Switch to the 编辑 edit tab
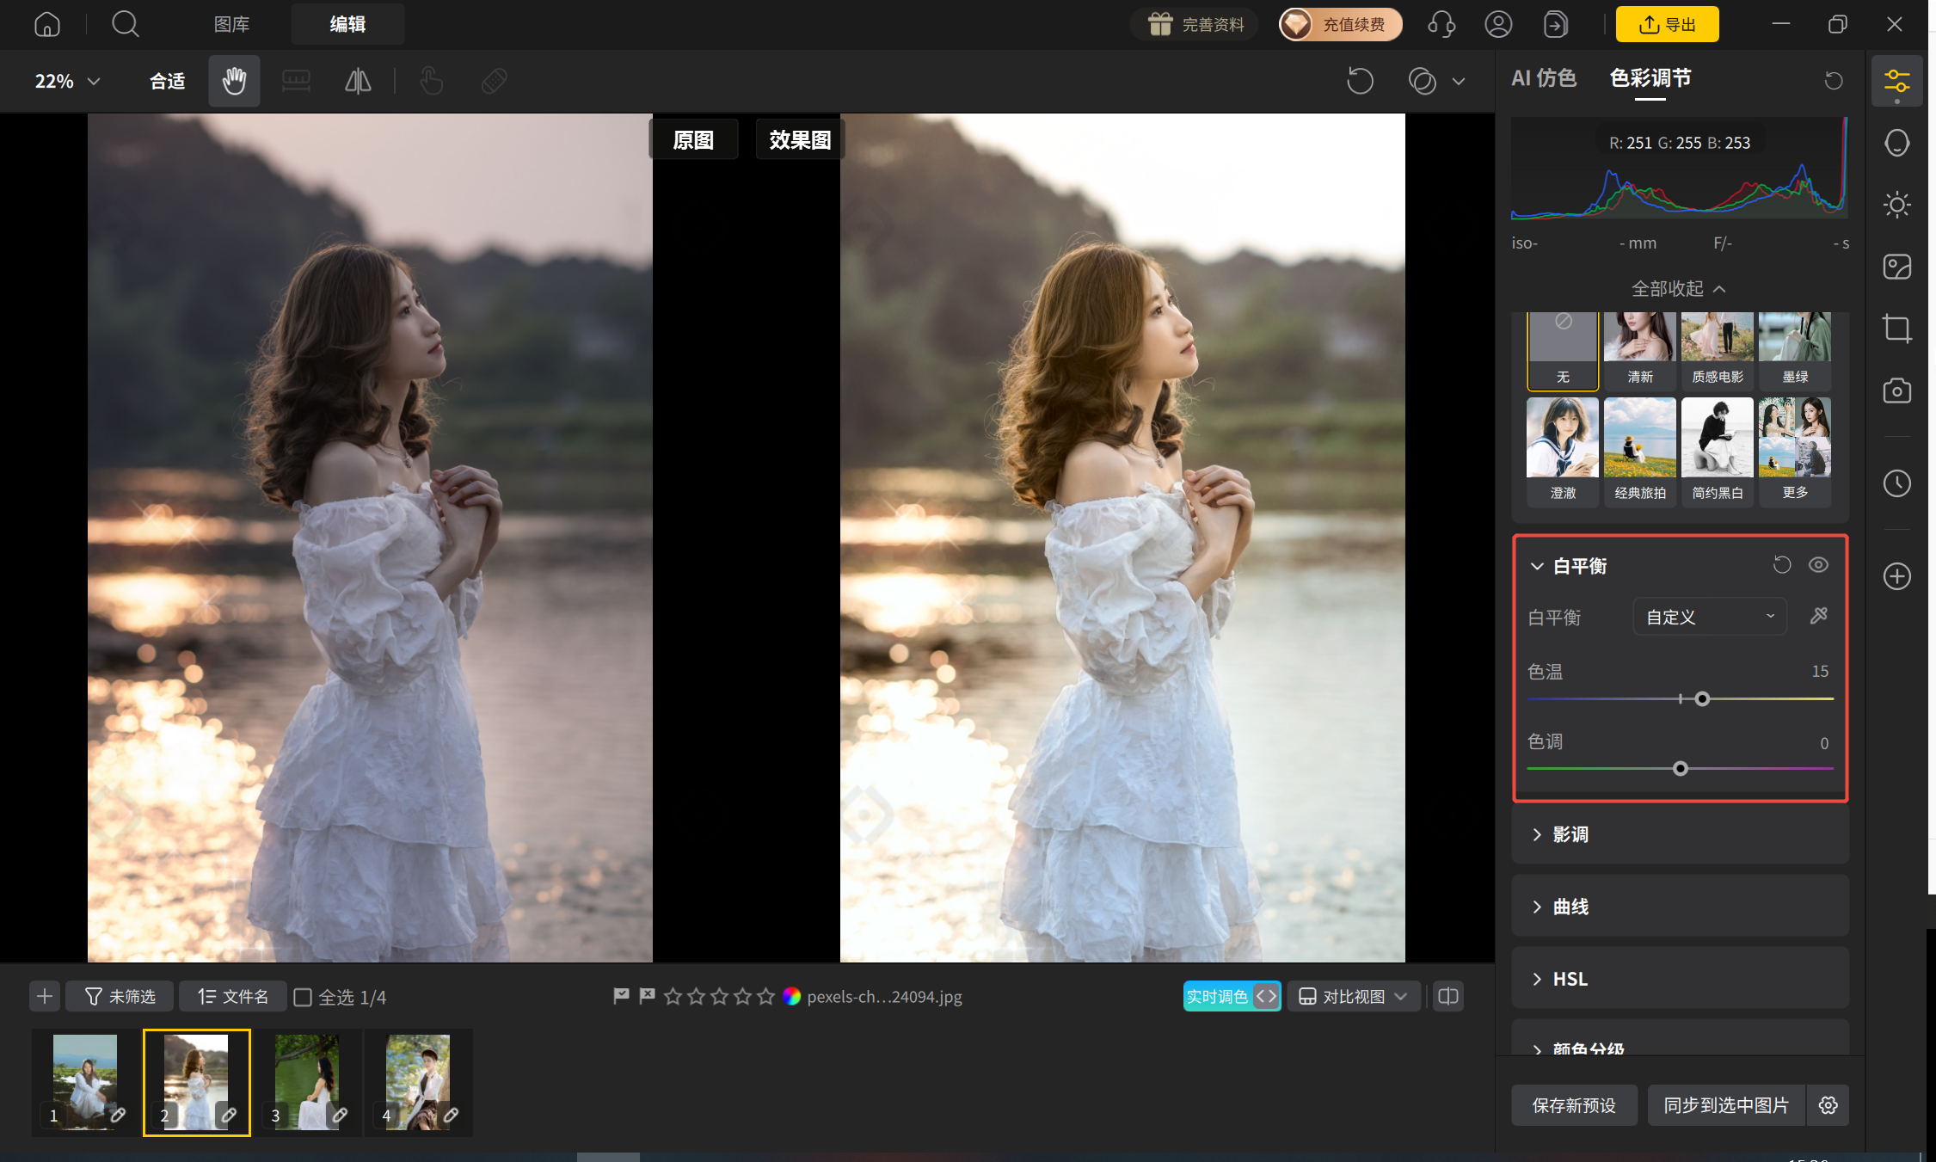 point(347,24)
